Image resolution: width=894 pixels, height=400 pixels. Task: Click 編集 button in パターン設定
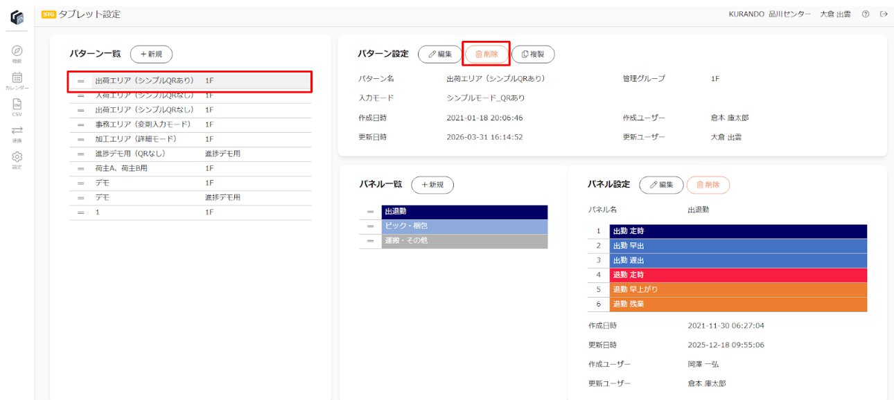tap(439, 54)
